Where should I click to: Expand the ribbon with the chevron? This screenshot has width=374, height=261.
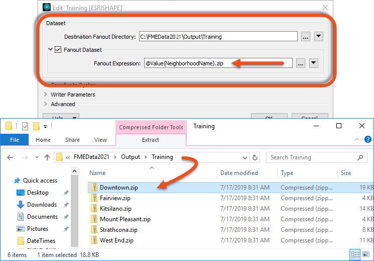point(357,139)
